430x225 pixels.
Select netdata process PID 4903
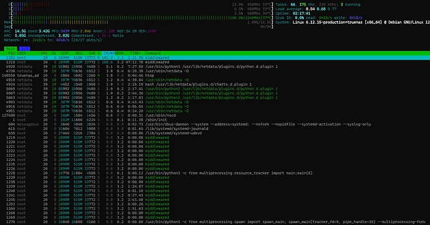pos(215,102)
